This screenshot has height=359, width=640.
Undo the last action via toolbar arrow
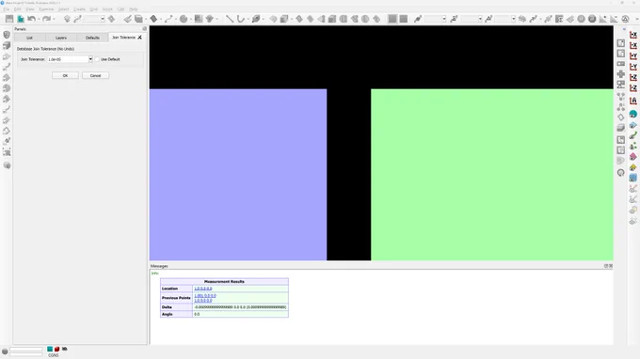click(31, 19)
